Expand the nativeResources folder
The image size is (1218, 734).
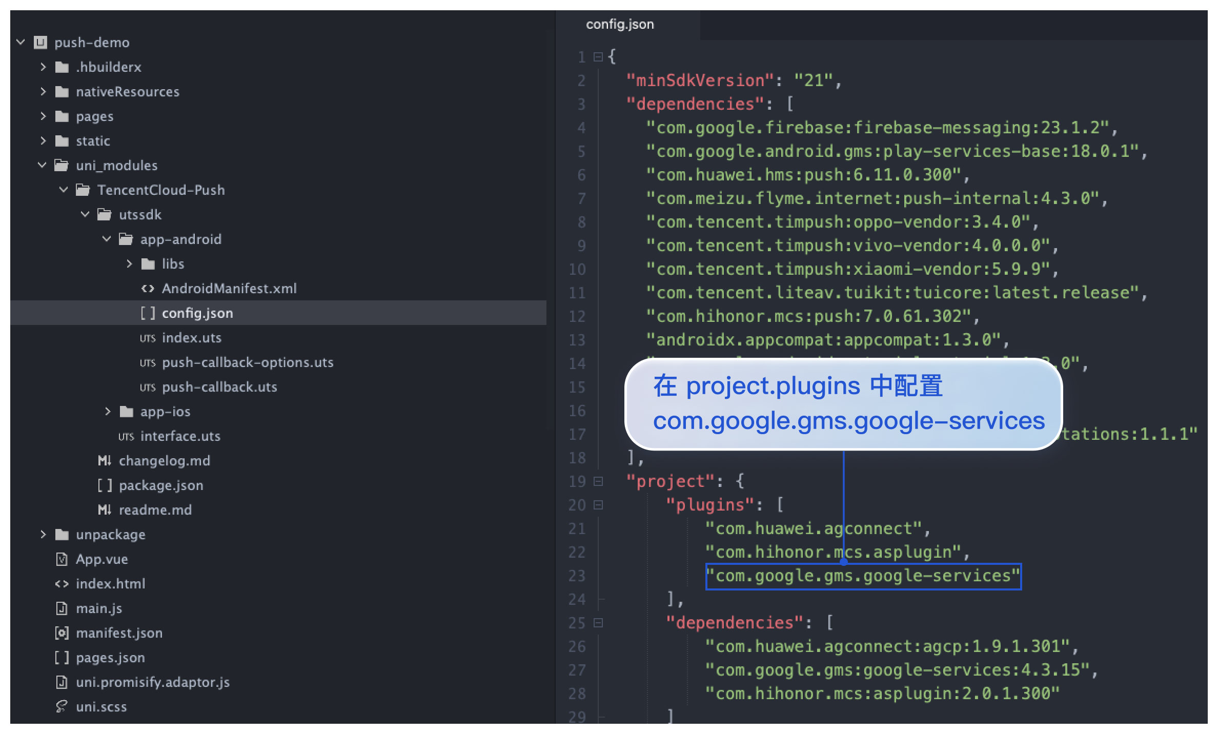pyautogui.click(x=43, y=92)
